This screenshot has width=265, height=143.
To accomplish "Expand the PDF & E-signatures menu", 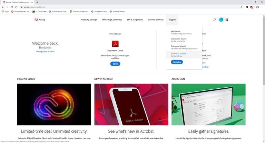I will (135, 20).
